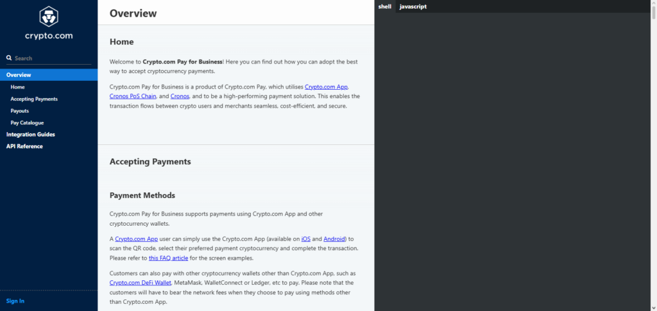657x311 pixels.
Task: Open the Cronos hyperlink
Action: (x=180, y=96)
